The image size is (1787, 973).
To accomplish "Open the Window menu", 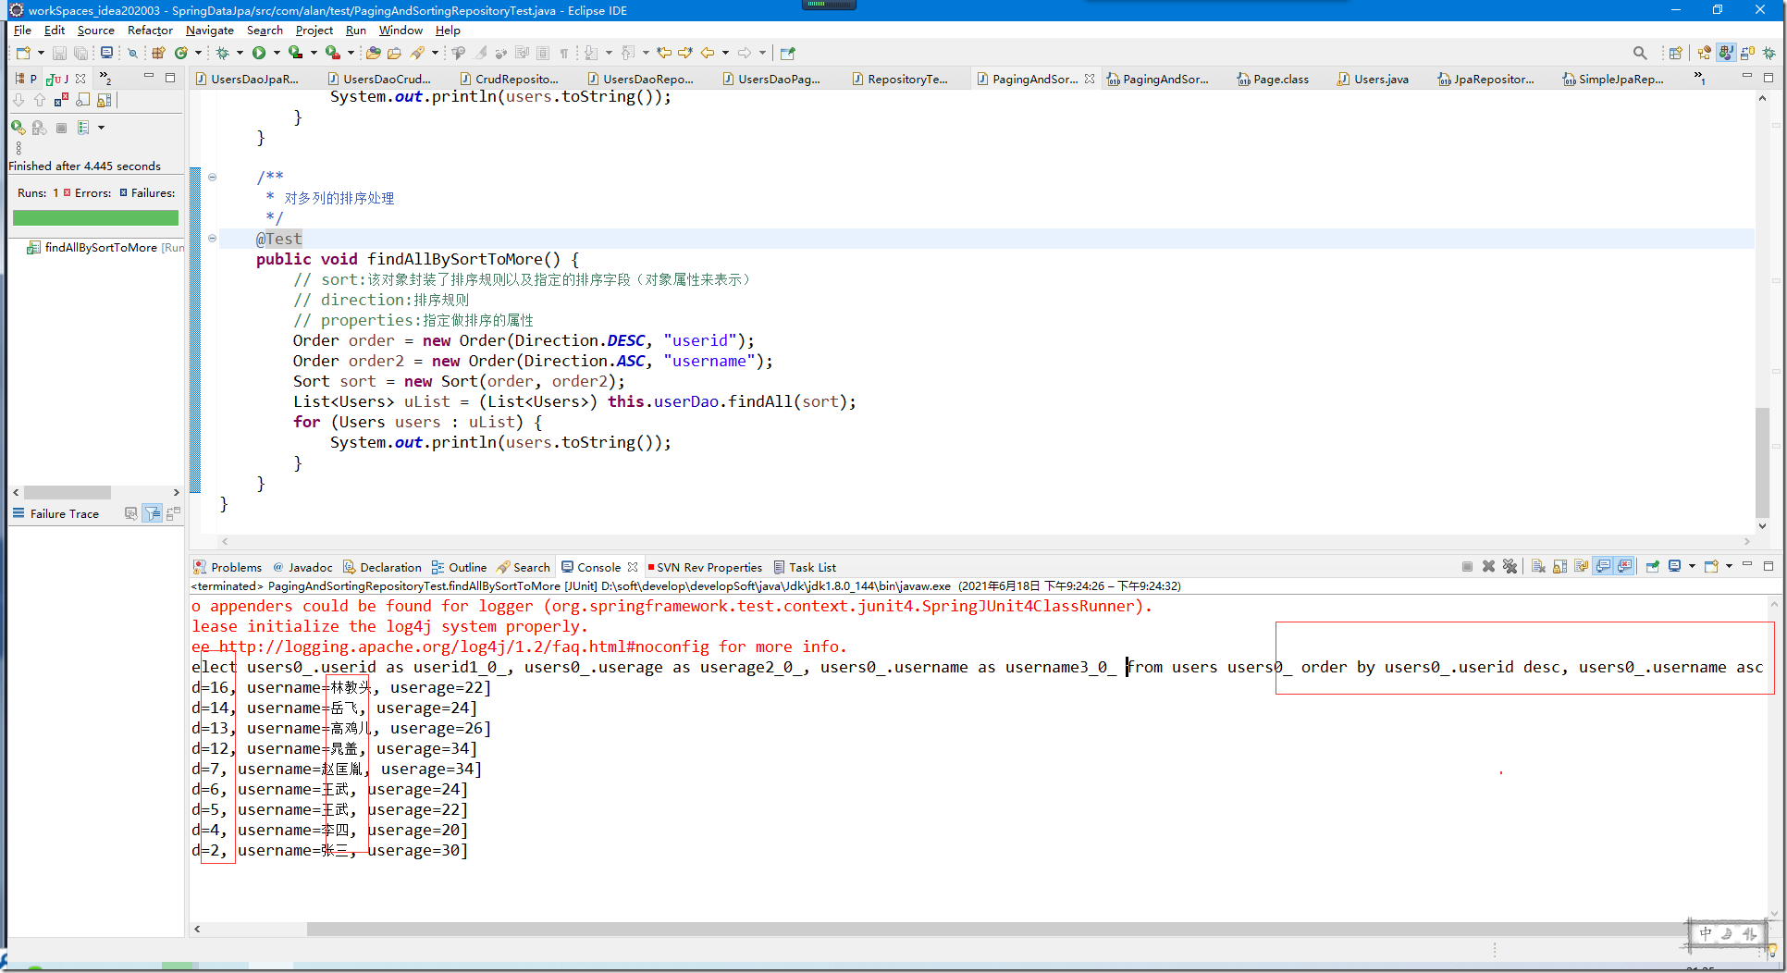I will (x=401, y=30).
